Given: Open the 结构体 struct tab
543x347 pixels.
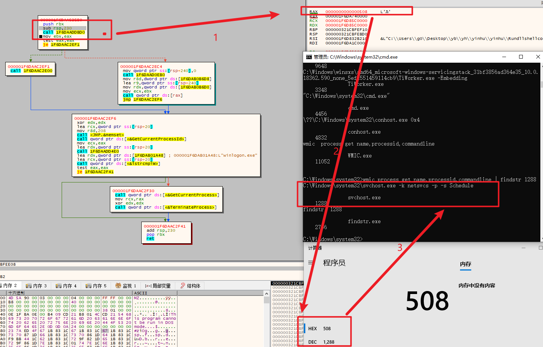Looking at the screenshot, I should [190, 286].
